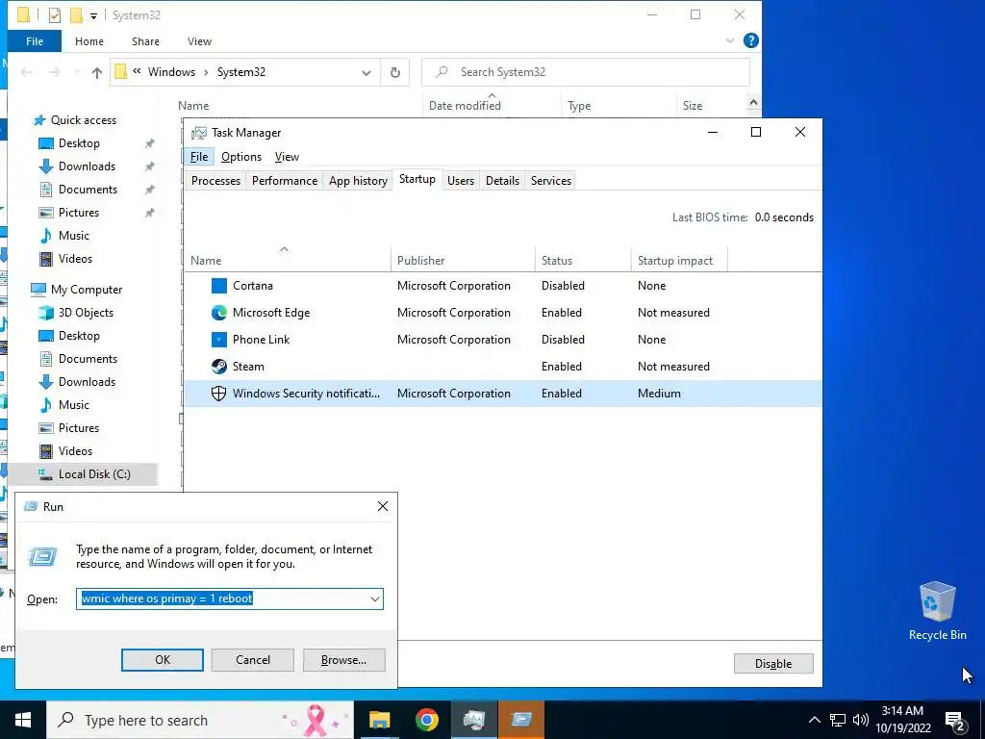985x739 pixels.
Task: Go up one folder level in Explorer
Action: click(x=97, y=72)
